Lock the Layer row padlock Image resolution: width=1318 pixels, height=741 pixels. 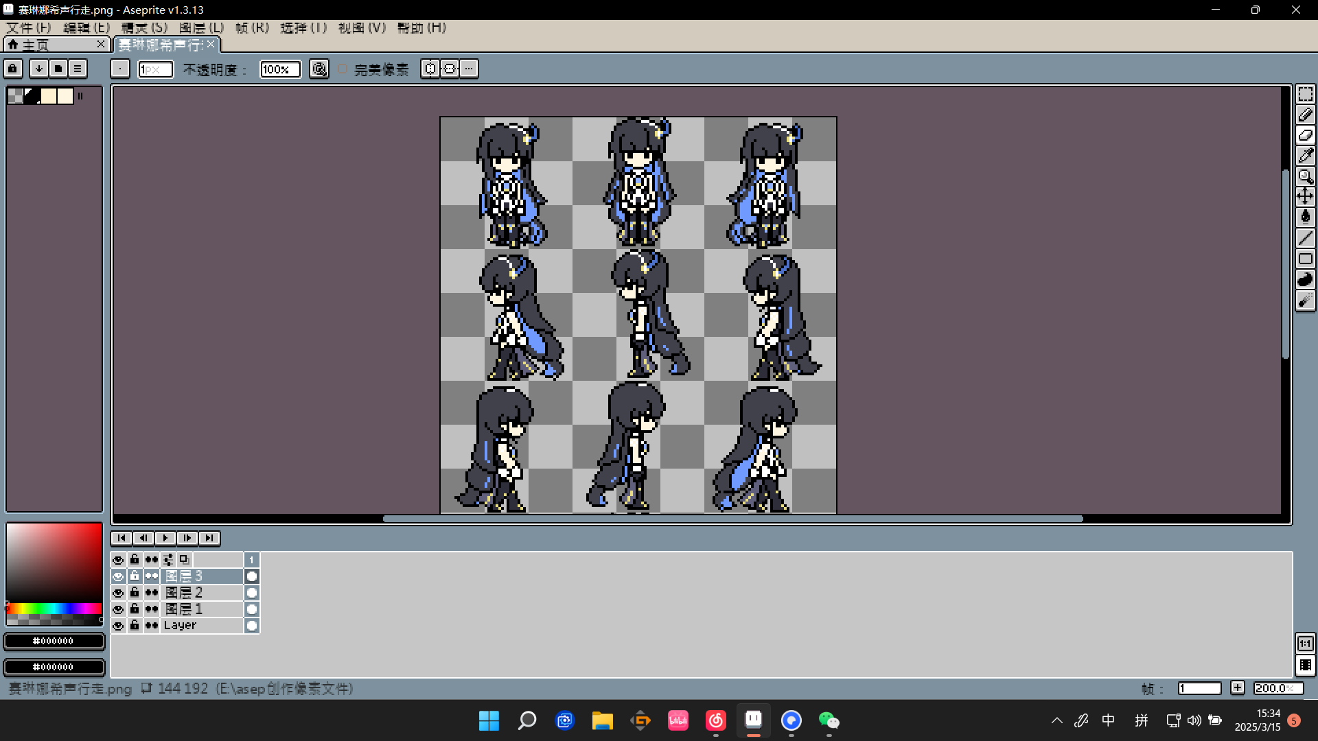pyautogui.click(x=135, y=626)
